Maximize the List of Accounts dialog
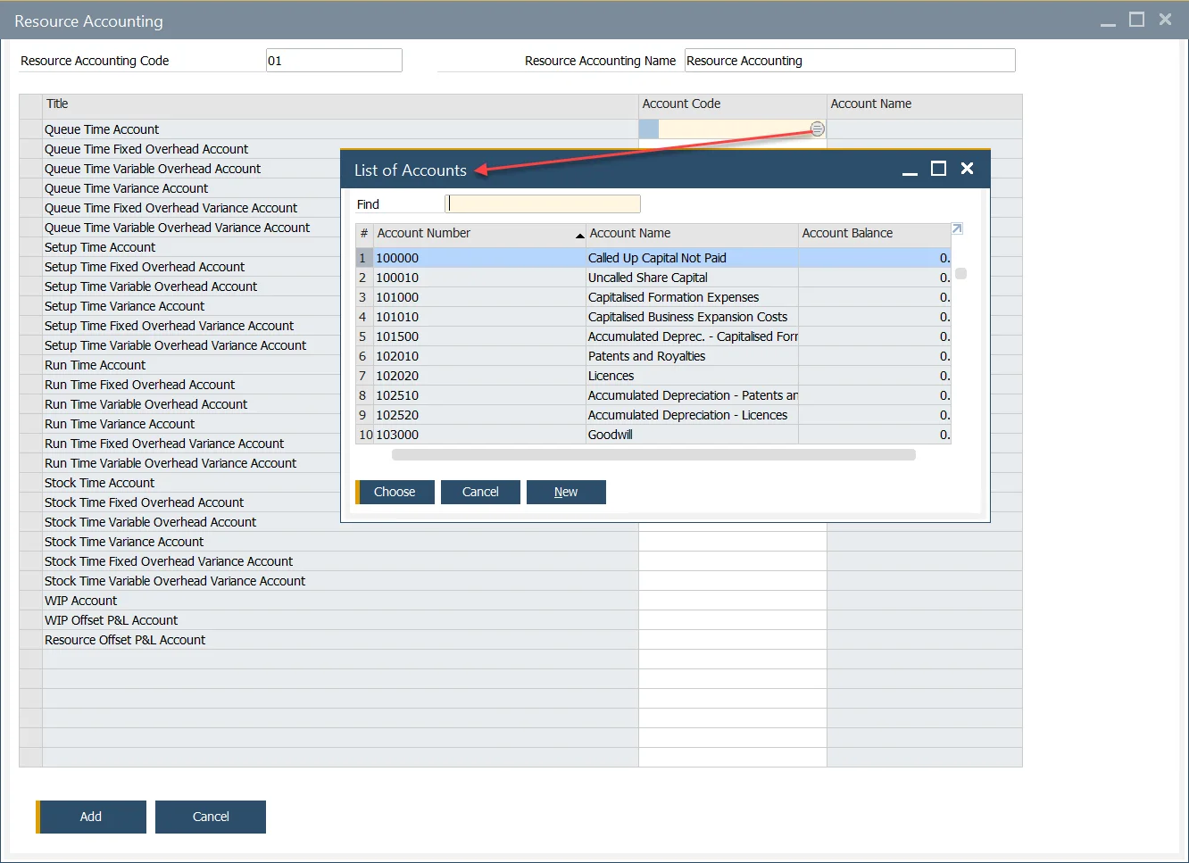Viewport: 1189px width, 863px height. coord(938,168)
